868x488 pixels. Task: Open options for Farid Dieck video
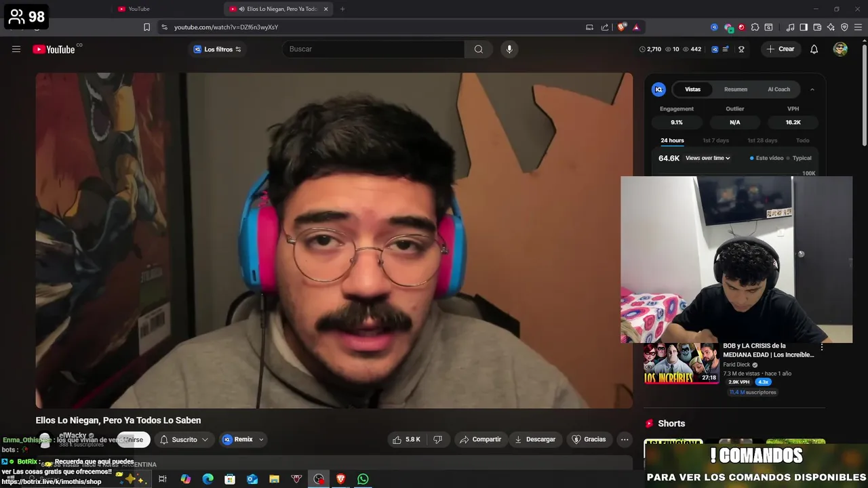(x=822, y=347)
